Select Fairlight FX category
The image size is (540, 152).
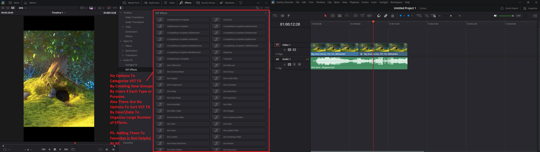[x=131, y=65]
